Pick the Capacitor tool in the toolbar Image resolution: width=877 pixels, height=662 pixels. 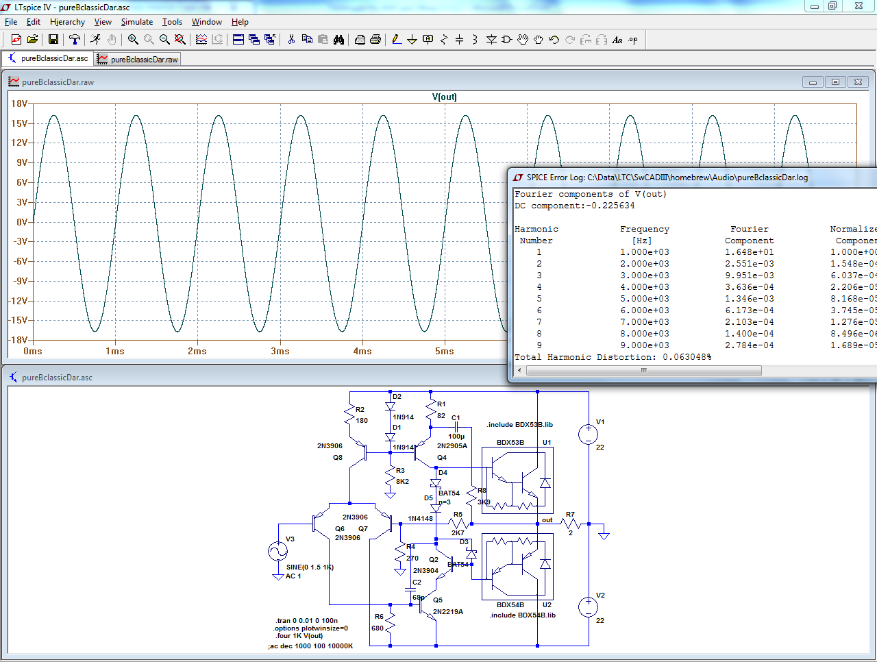[x=460, y=40]
